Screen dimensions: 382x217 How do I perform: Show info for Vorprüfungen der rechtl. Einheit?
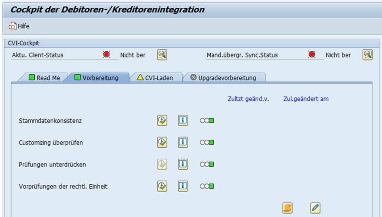(183, 186)
